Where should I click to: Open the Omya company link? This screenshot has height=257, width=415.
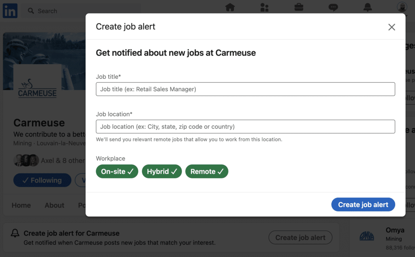pos(395,230)
